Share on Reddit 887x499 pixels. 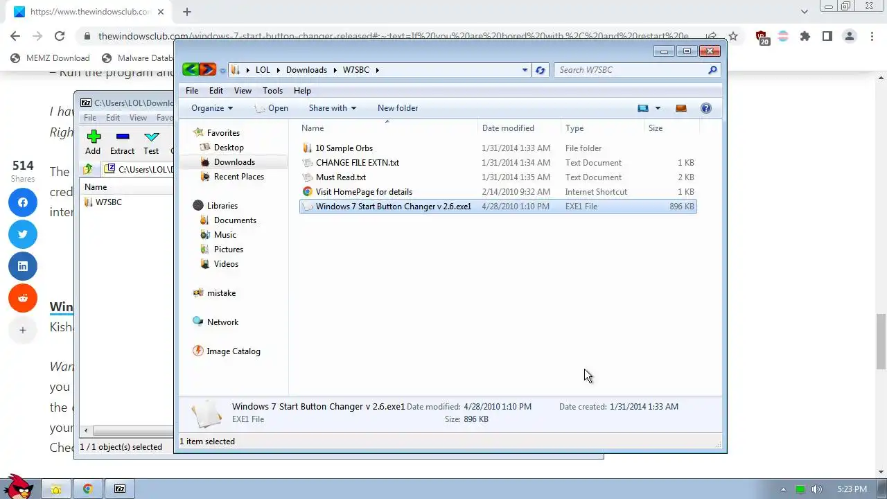23,298
